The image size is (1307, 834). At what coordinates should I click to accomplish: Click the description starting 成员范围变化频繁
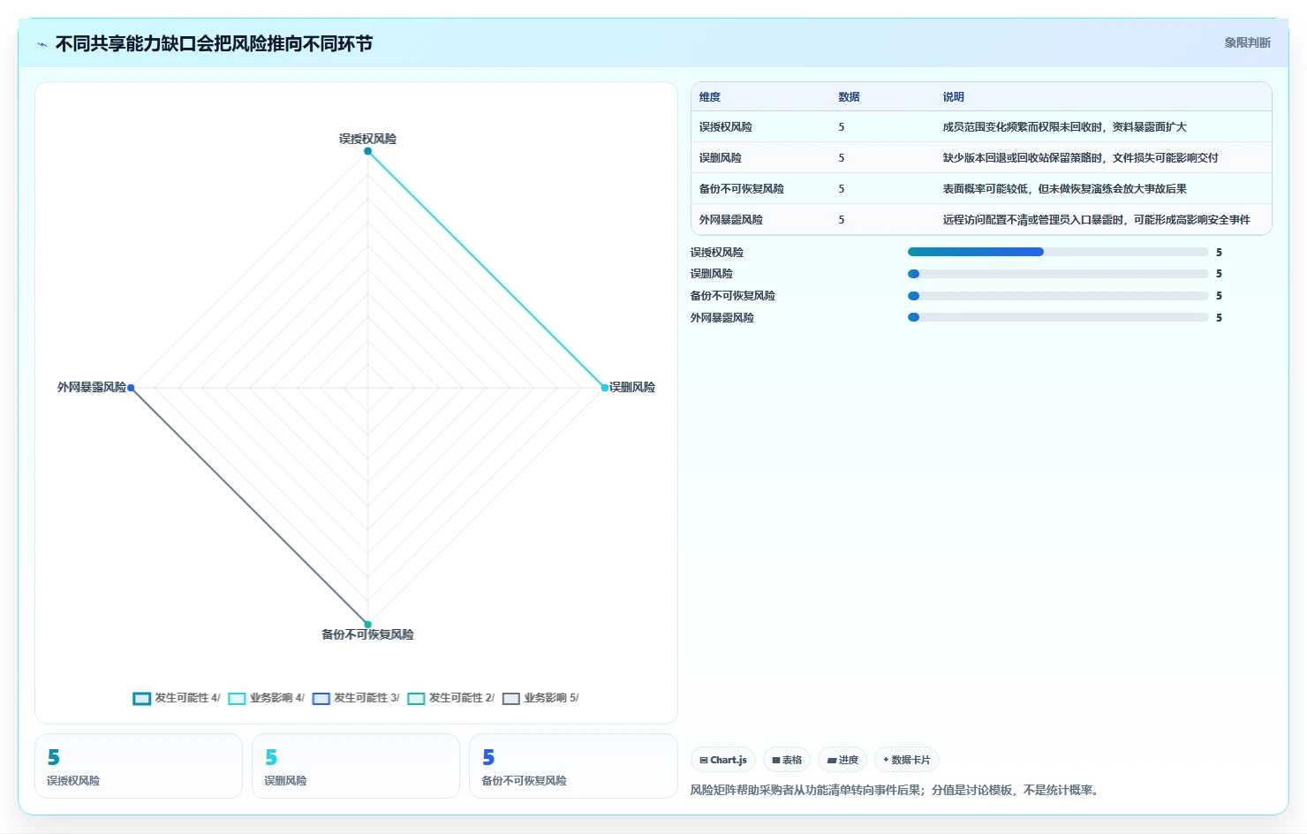(1064, 127)
